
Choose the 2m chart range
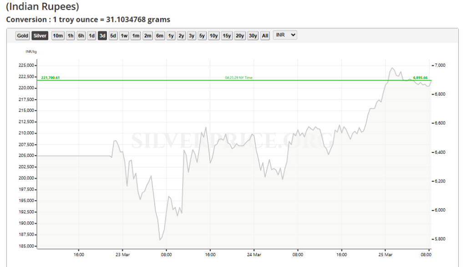tap(147, 35)
